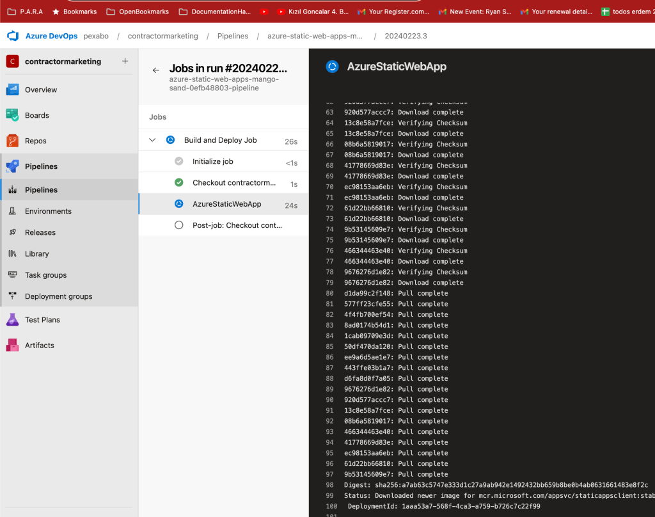Click the Jobs section heading

point(158,117)
